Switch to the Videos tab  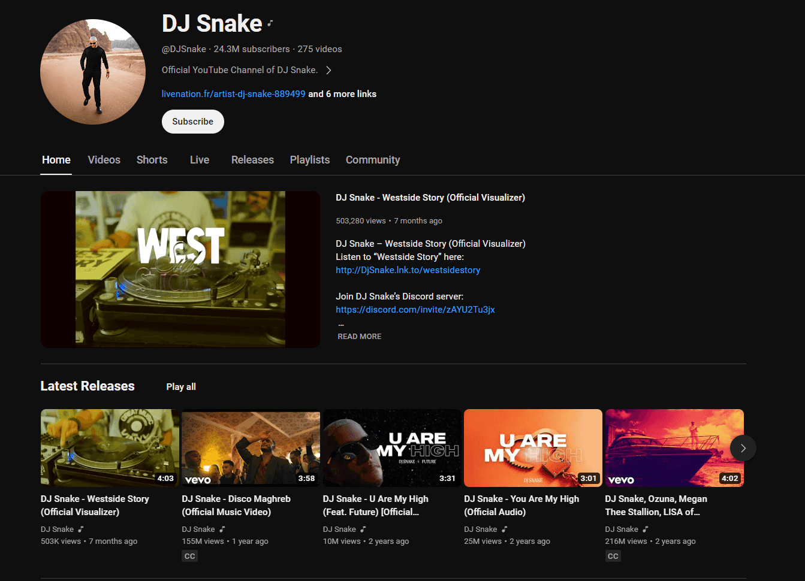click(x=104, y=159)
